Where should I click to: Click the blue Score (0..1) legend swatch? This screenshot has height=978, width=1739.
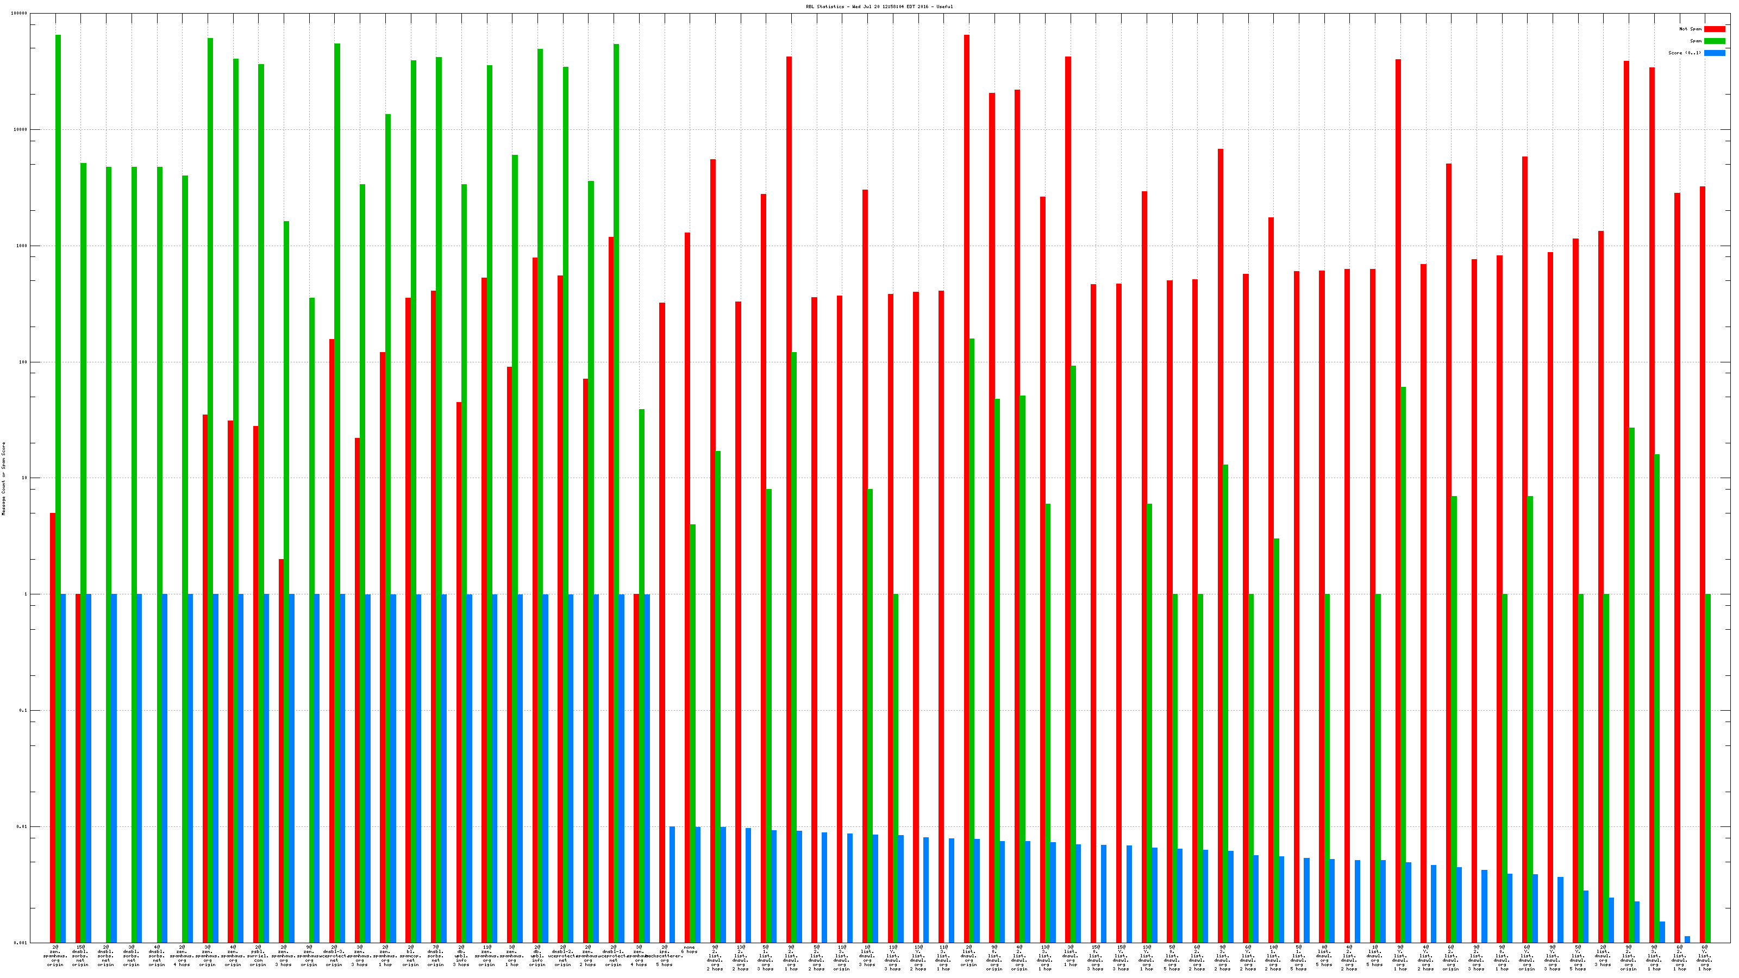1714,53
